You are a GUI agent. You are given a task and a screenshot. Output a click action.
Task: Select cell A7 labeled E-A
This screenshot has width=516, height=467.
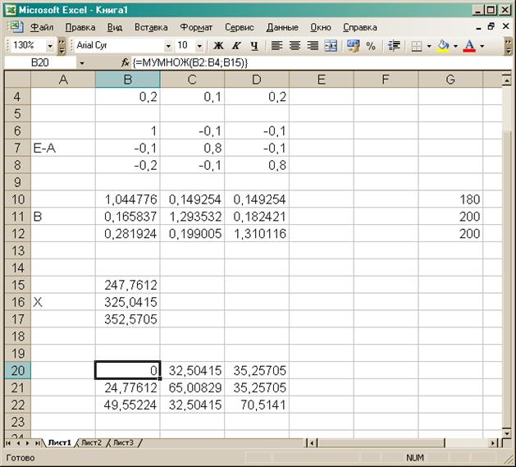[x=63, y=148]
